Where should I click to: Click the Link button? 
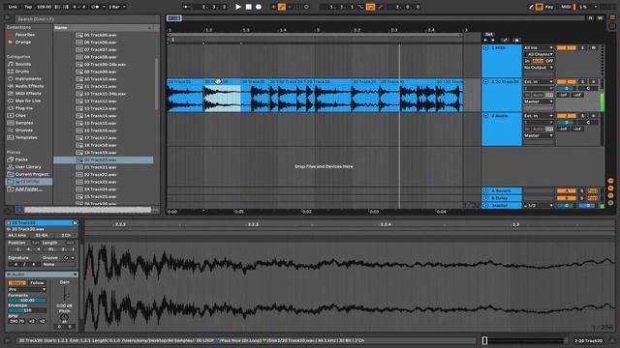(x=13, y=7)
